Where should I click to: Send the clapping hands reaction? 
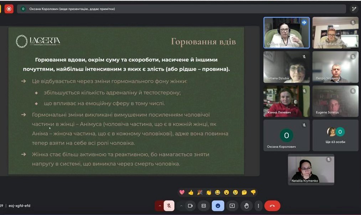[208, 193]
